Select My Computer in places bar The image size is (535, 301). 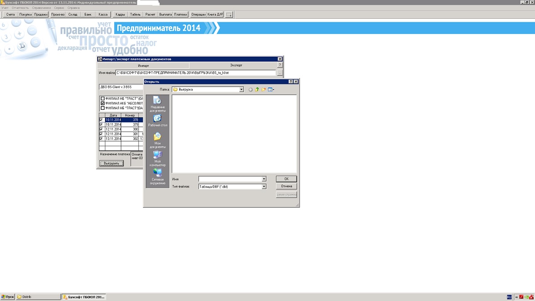pyautogui.click(x=157, y=158)
